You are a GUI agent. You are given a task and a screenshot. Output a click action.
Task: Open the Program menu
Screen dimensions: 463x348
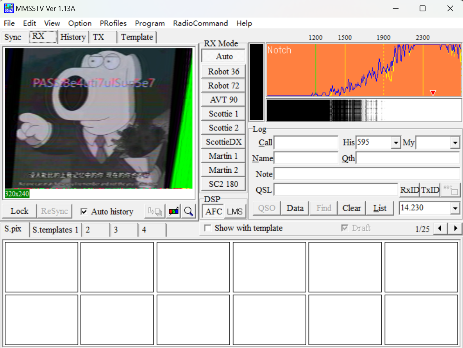pyautogui.click(x=150, y=23)
